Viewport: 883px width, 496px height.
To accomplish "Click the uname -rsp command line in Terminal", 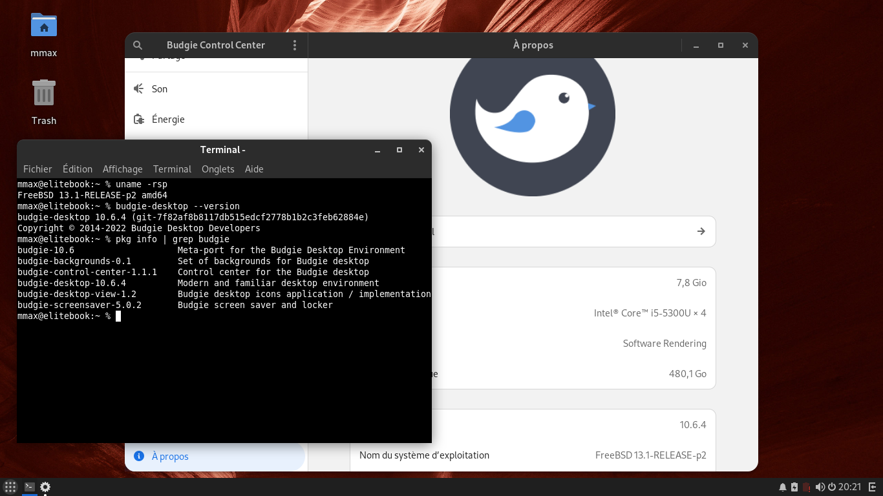I will point(92,184).
